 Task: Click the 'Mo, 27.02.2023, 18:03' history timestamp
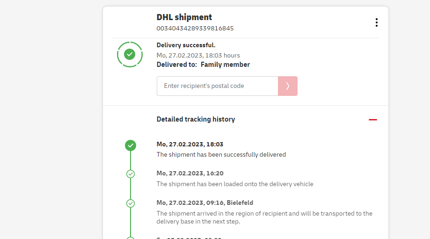[189, 145]
